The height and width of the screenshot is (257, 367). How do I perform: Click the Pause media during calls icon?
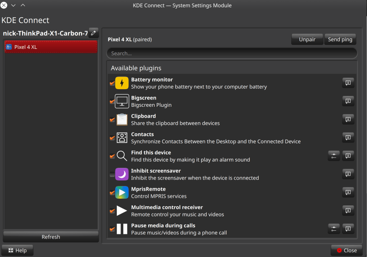122,229
